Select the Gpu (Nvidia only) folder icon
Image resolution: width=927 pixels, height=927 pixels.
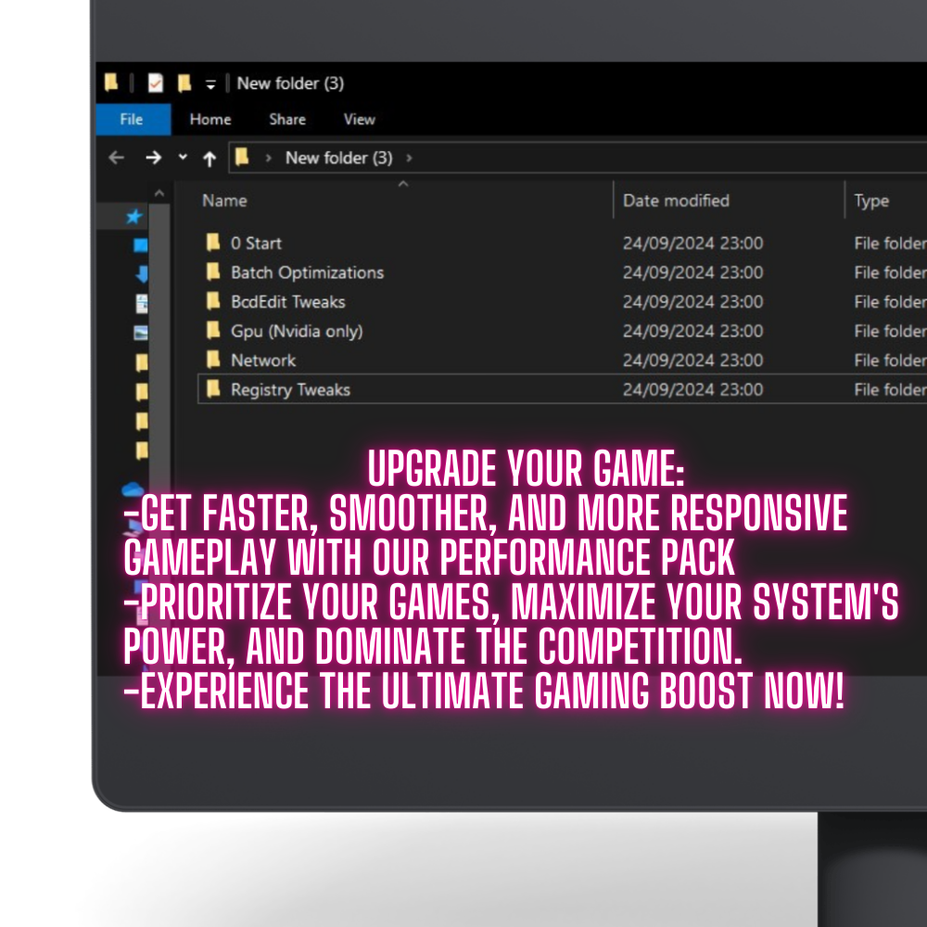click(x=213, y=331)
